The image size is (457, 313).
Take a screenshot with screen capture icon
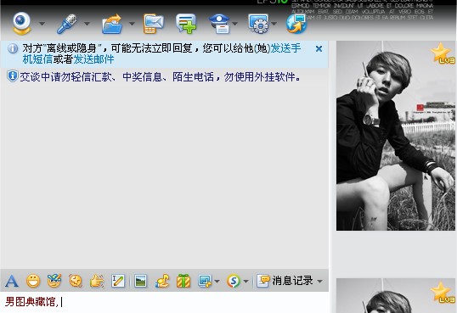pos(205,281)
